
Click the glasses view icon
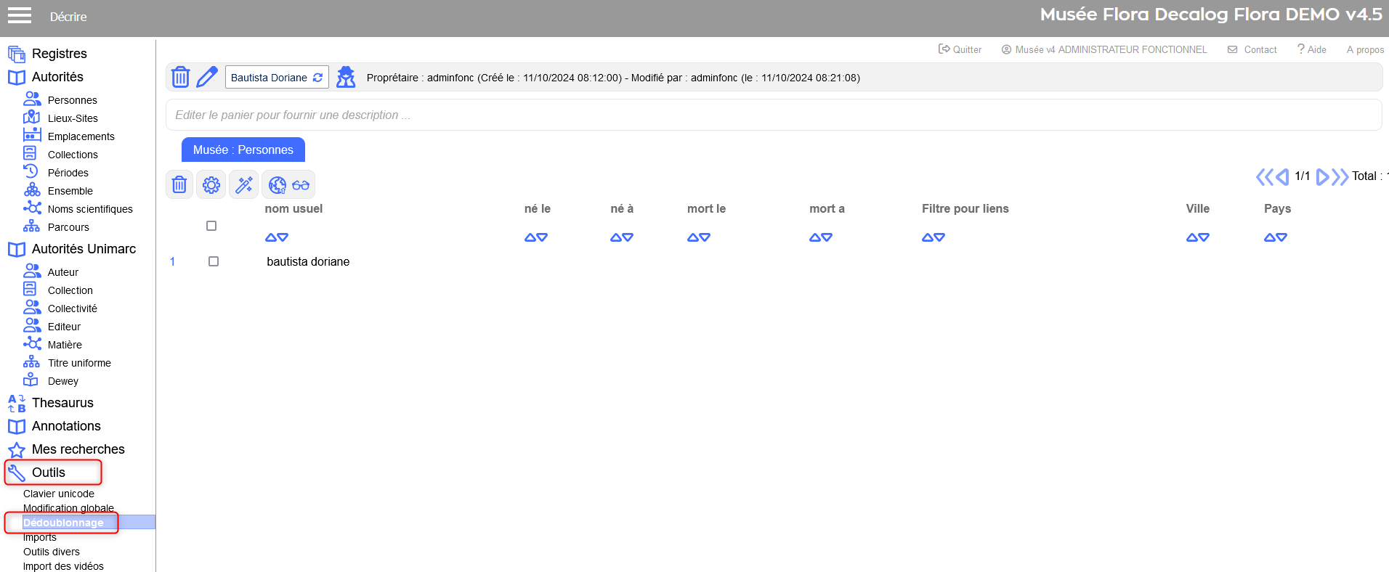[x=301, y=185]
